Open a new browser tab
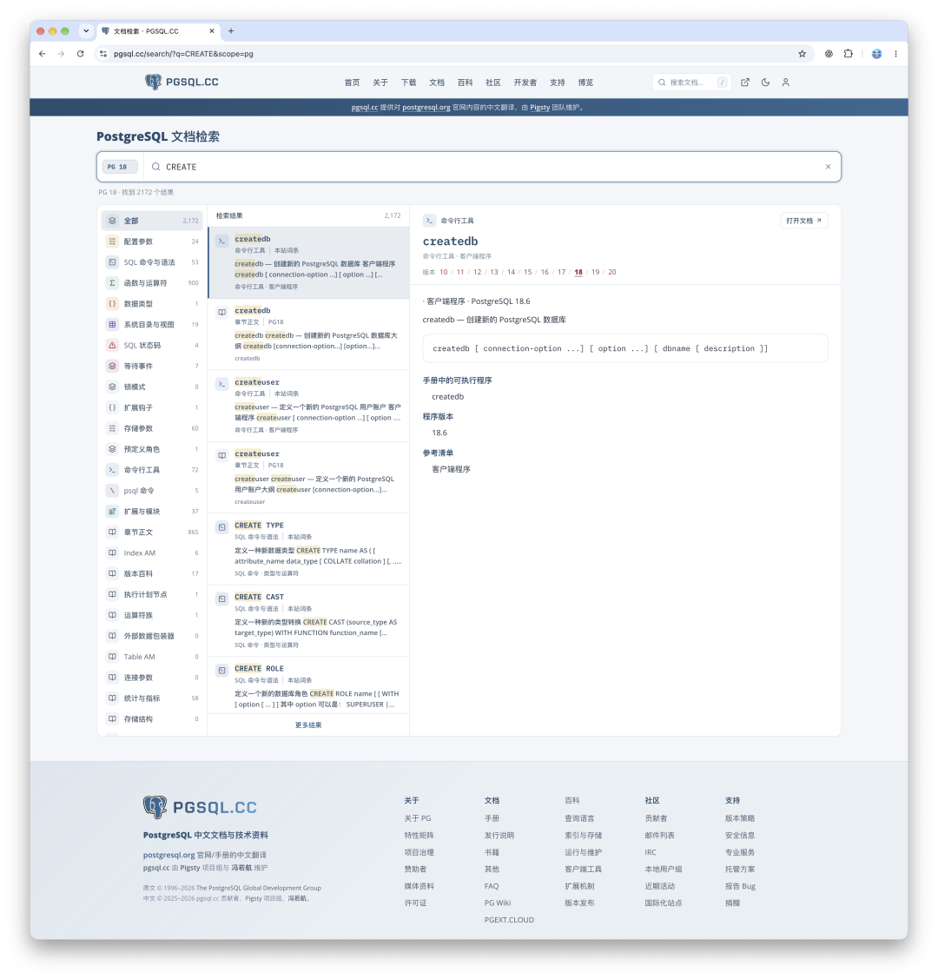The image size is (938, 979). click(231, 30)
